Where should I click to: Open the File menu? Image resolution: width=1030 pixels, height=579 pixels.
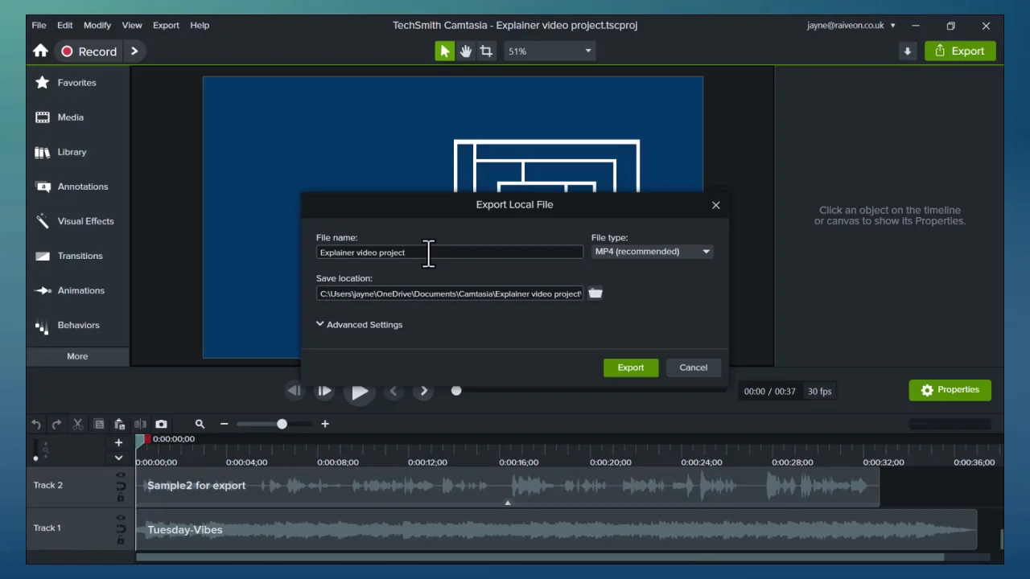(x=39, y=25)
